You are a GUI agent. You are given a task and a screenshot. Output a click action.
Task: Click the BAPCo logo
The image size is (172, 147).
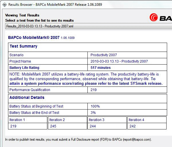click(x=161, y=17)
